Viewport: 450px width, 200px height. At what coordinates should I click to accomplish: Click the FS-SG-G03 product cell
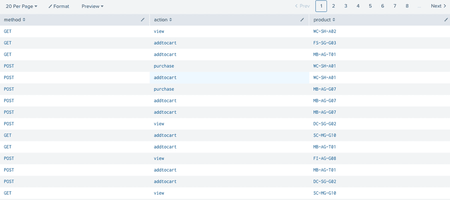tap(324, 43)
